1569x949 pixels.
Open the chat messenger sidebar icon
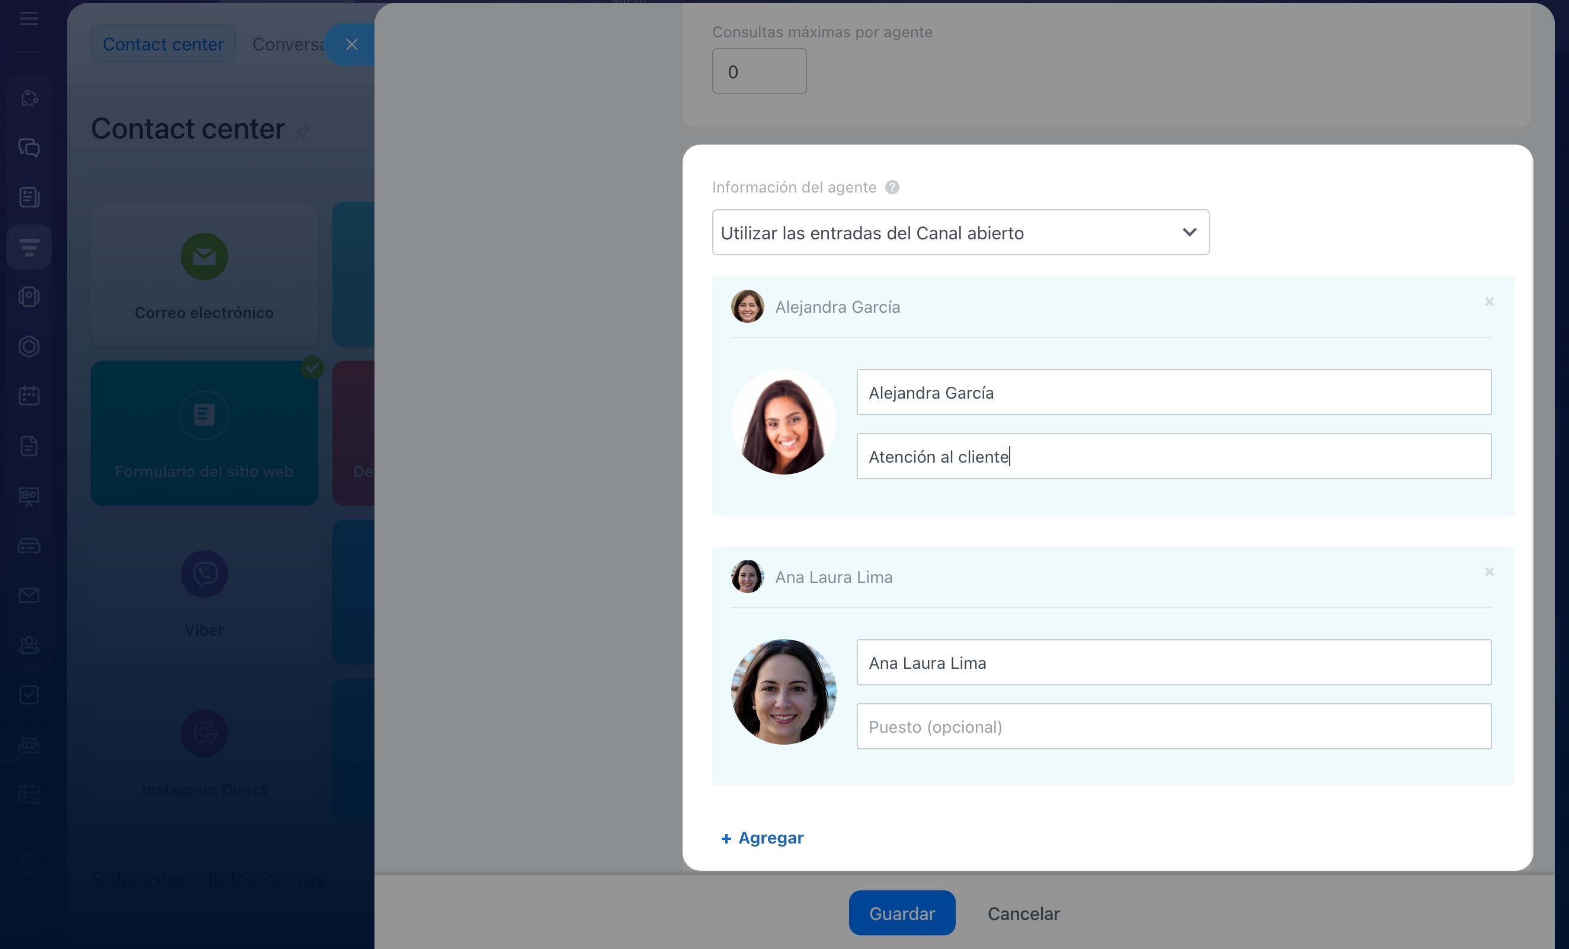click(x=28, y=148)
